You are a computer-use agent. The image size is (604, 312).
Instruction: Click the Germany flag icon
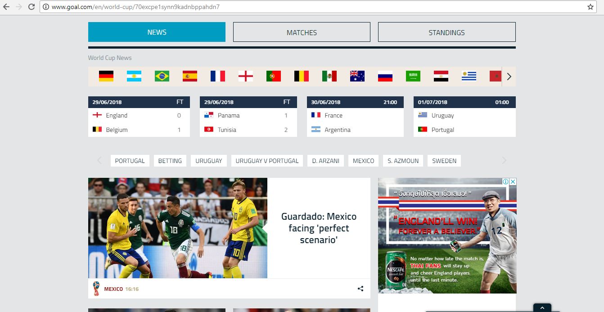coord(106,76)
